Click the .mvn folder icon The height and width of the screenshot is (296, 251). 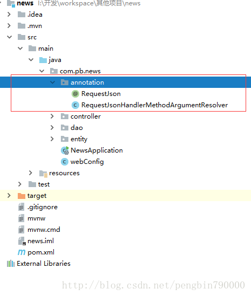coord(22,26)
